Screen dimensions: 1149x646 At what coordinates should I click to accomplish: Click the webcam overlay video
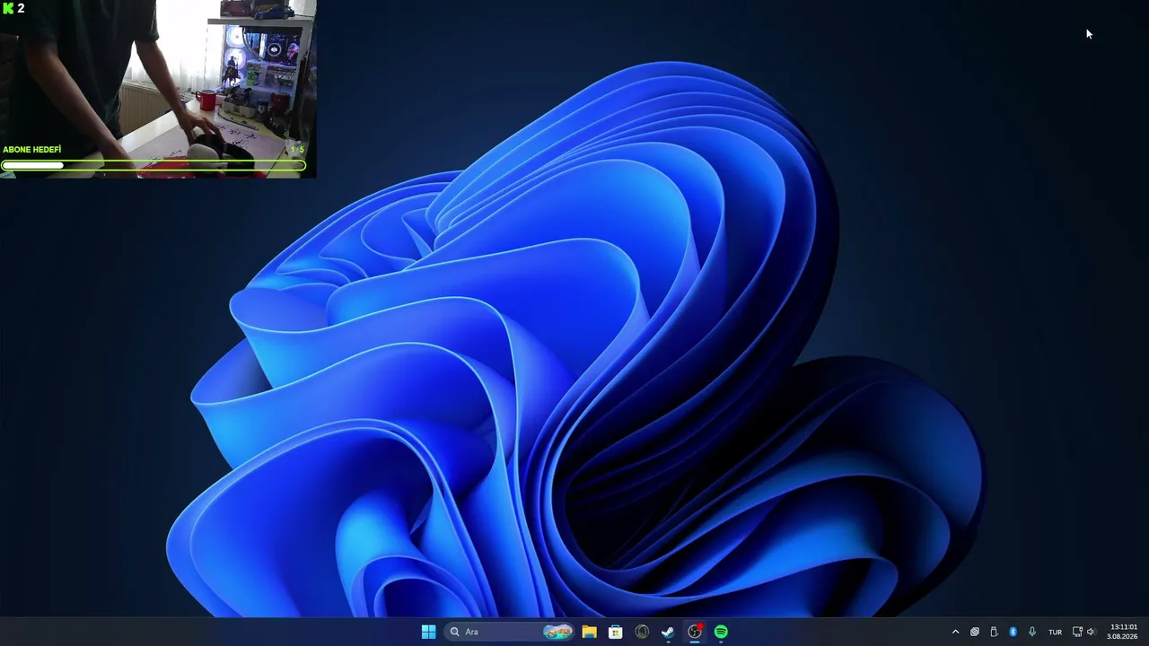158,89
